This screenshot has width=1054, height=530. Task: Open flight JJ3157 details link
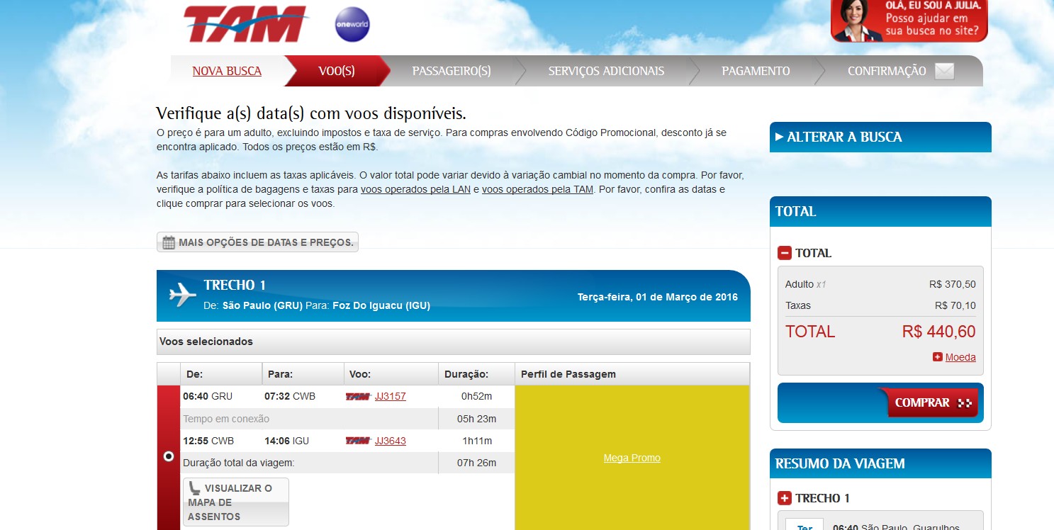click(391, 396)
